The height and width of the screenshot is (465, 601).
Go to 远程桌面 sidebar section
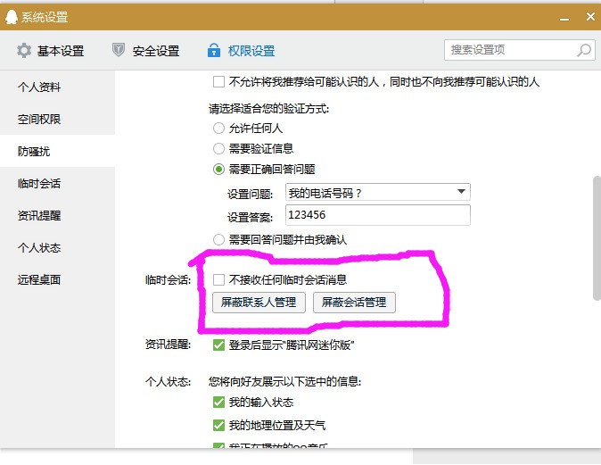click(39, 279)
